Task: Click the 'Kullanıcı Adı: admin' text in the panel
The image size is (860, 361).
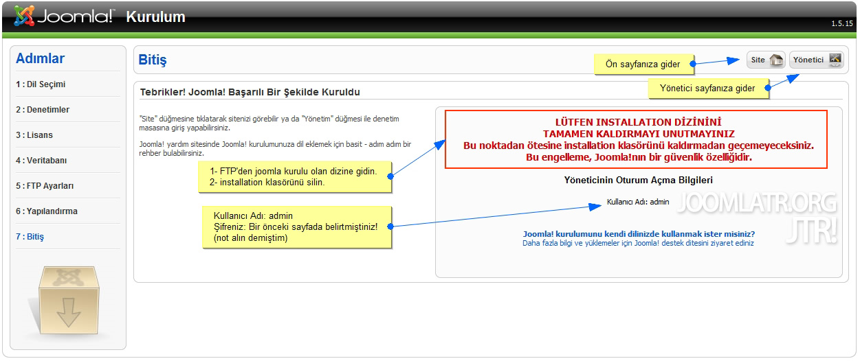Action: click(x=638, y=202)
